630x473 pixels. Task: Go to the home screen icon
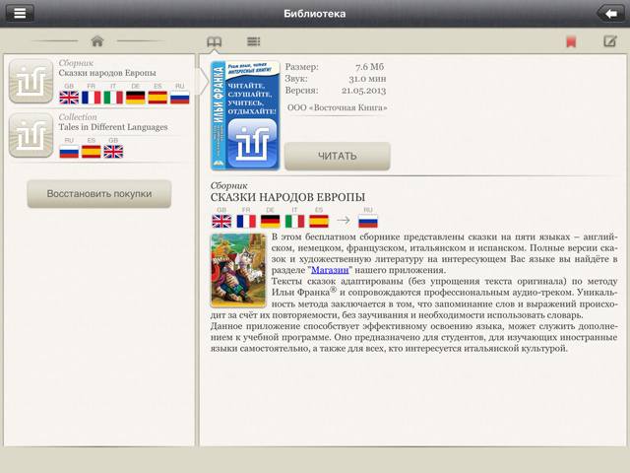[x=97, y=41]
